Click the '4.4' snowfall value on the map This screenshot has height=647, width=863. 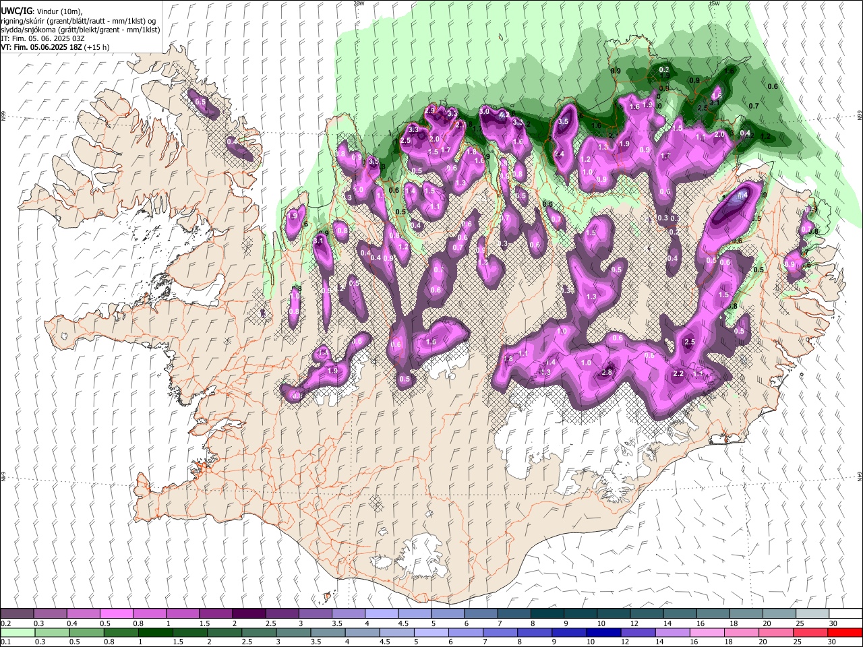coord(743,195)
